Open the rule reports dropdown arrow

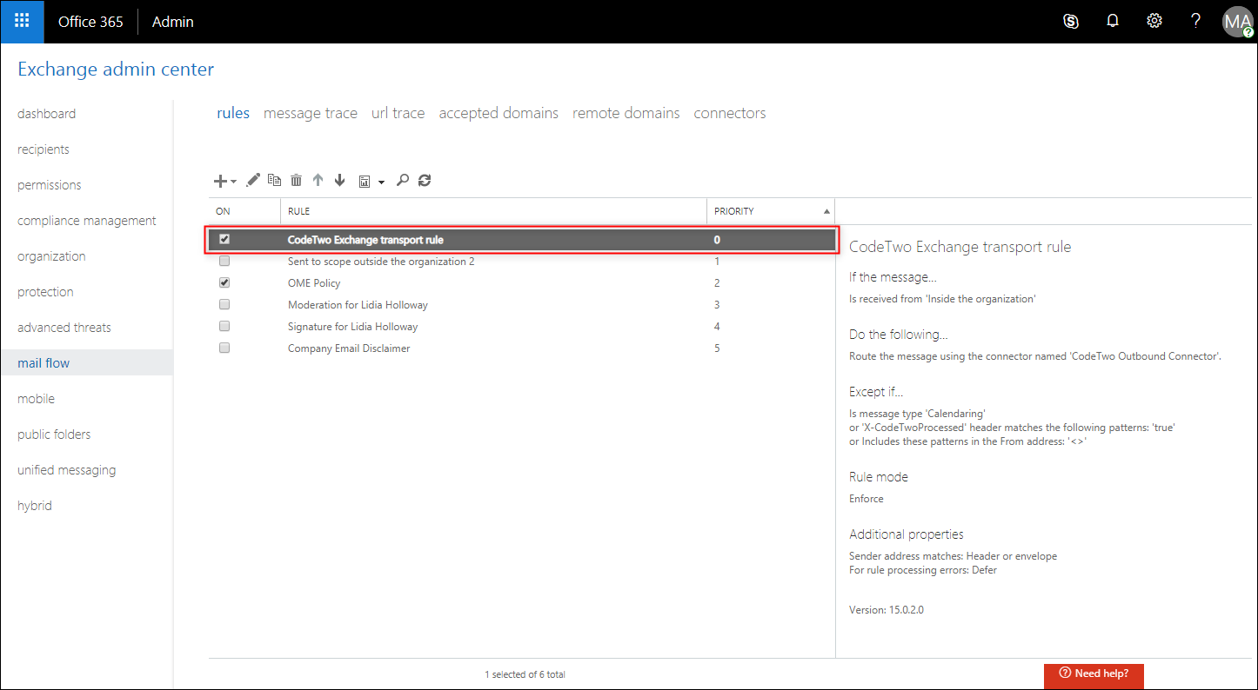click(381, 182)
